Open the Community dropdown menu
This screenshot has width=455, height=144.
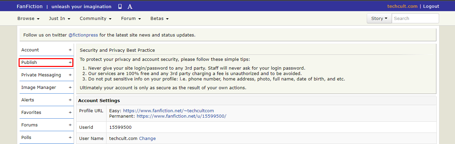96,19
